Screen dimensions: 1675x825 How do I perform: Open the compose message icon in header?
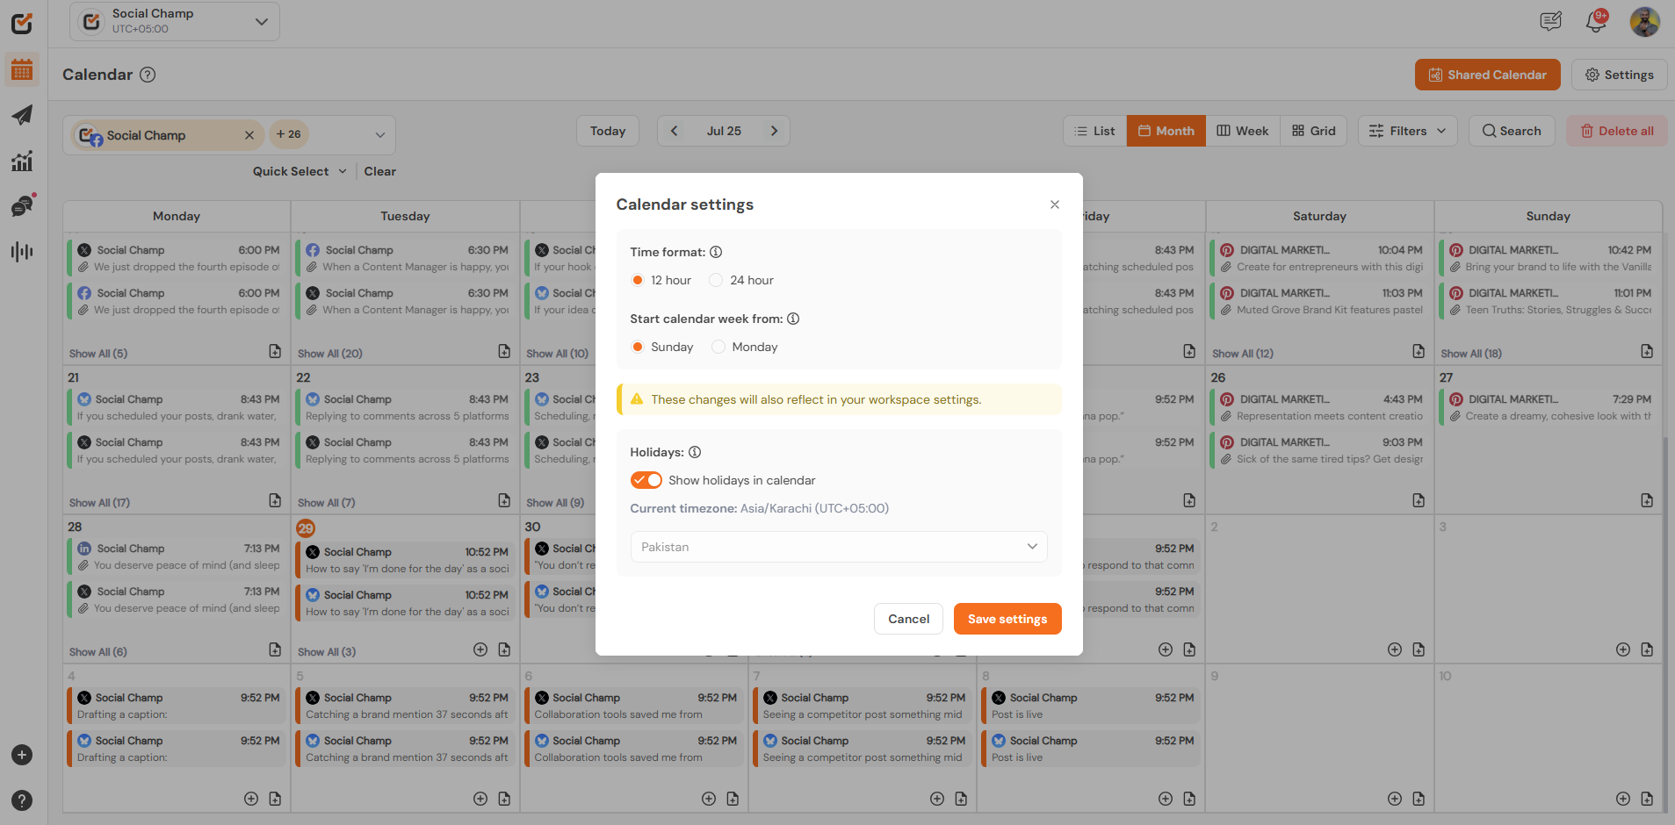(x=1551, y=21)
